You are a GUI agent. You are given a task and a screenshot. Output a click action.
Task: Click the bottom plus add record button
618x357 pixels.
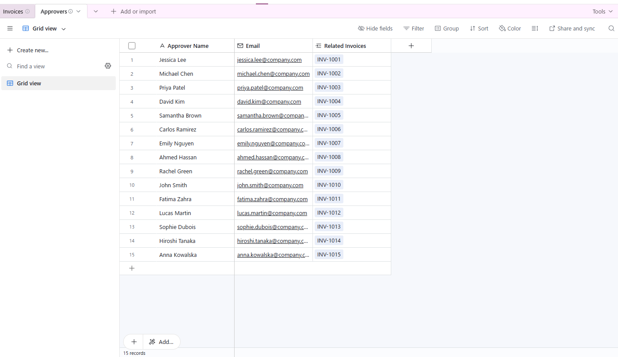[x=134, y=342]
